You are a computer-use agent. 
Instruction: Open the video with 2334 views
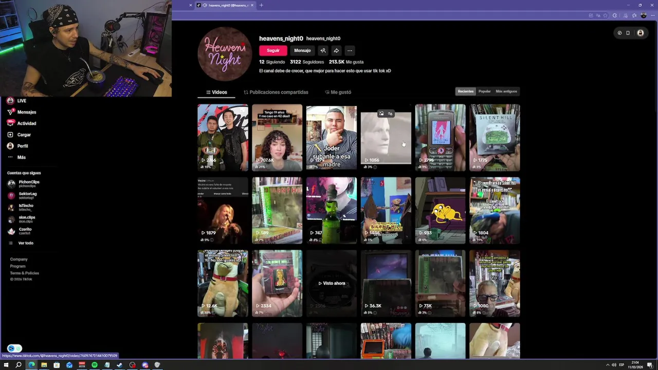tap(277, 283)
